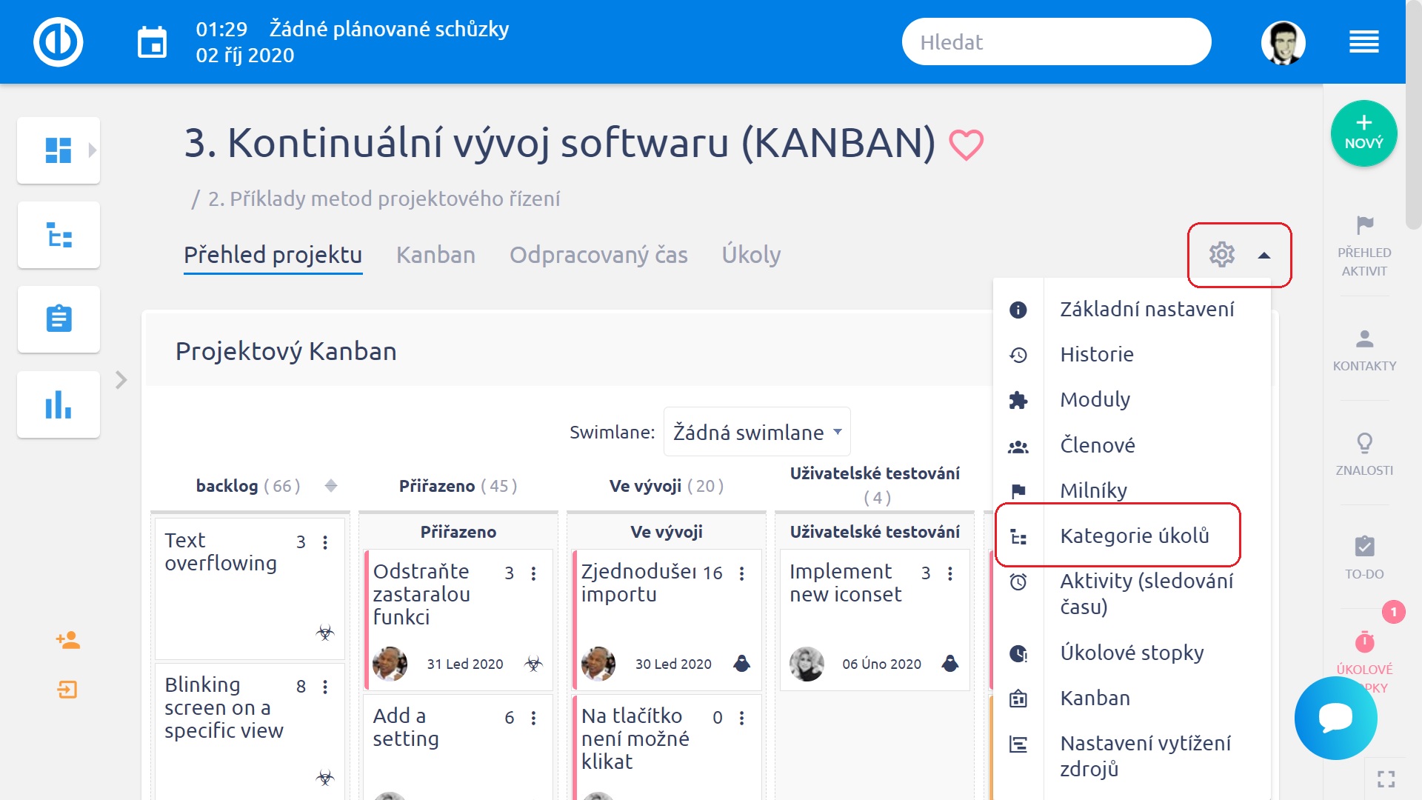This screenshot has height=800, width=1422.
Task: Open options for Zjednodušení importu card
Action: click(741, 573)
